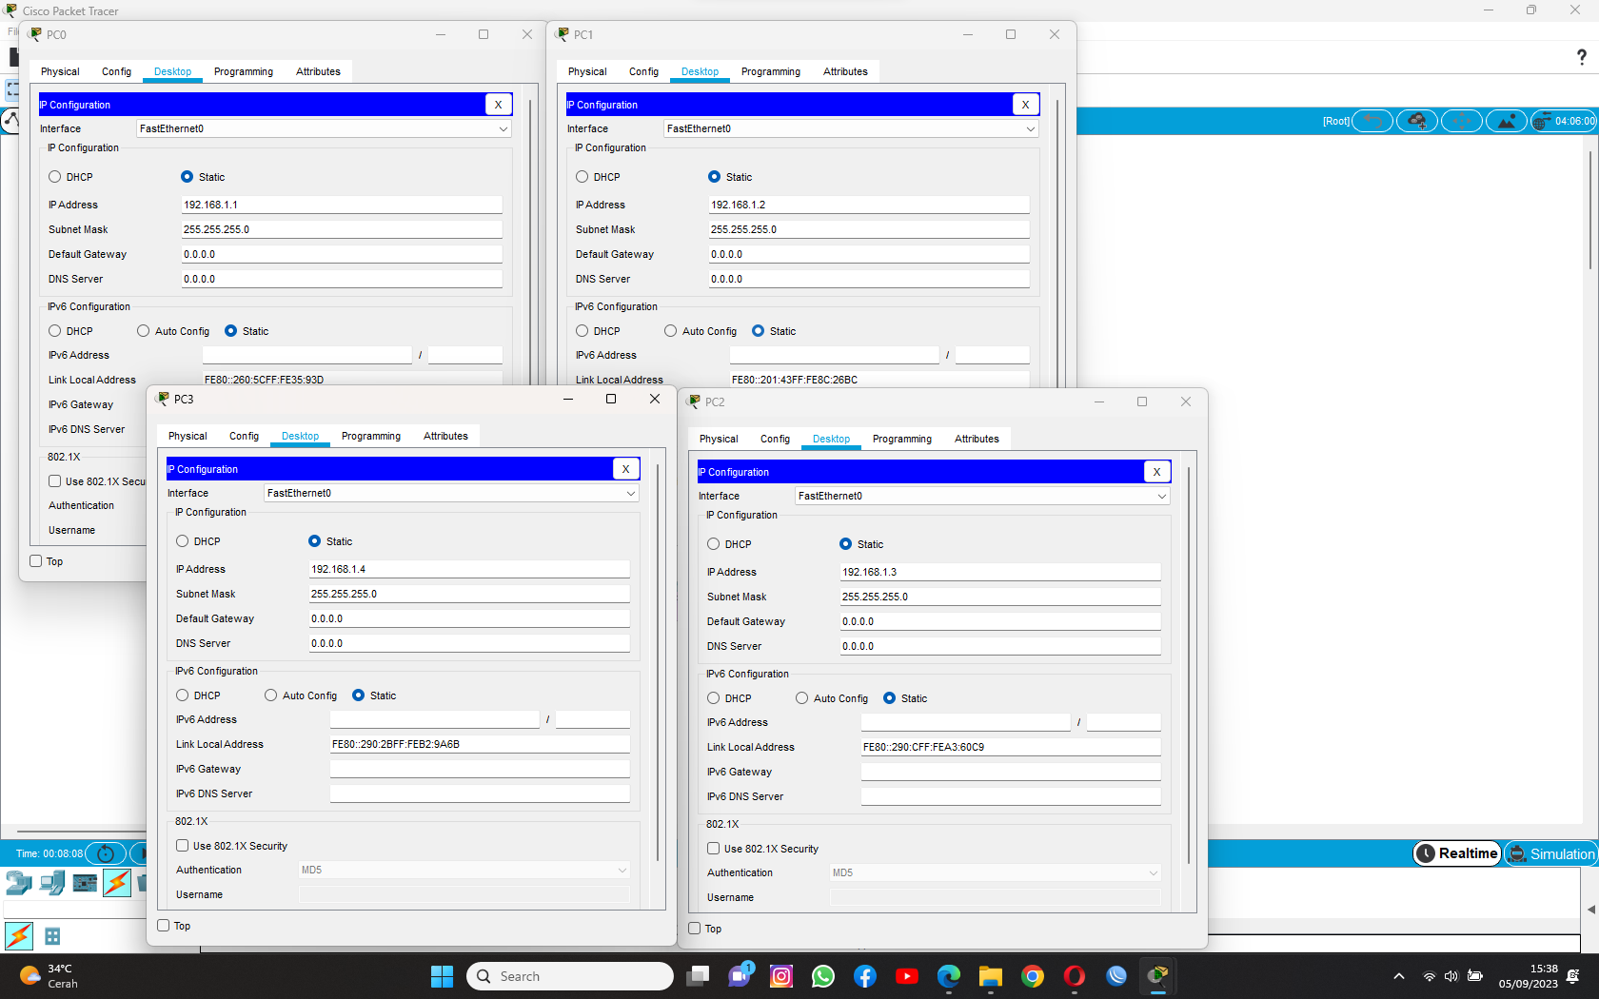This screenshot has height=999, width=1599.
Task: Close IP Configuration panel in PC0 window
Action: [498, 105]
